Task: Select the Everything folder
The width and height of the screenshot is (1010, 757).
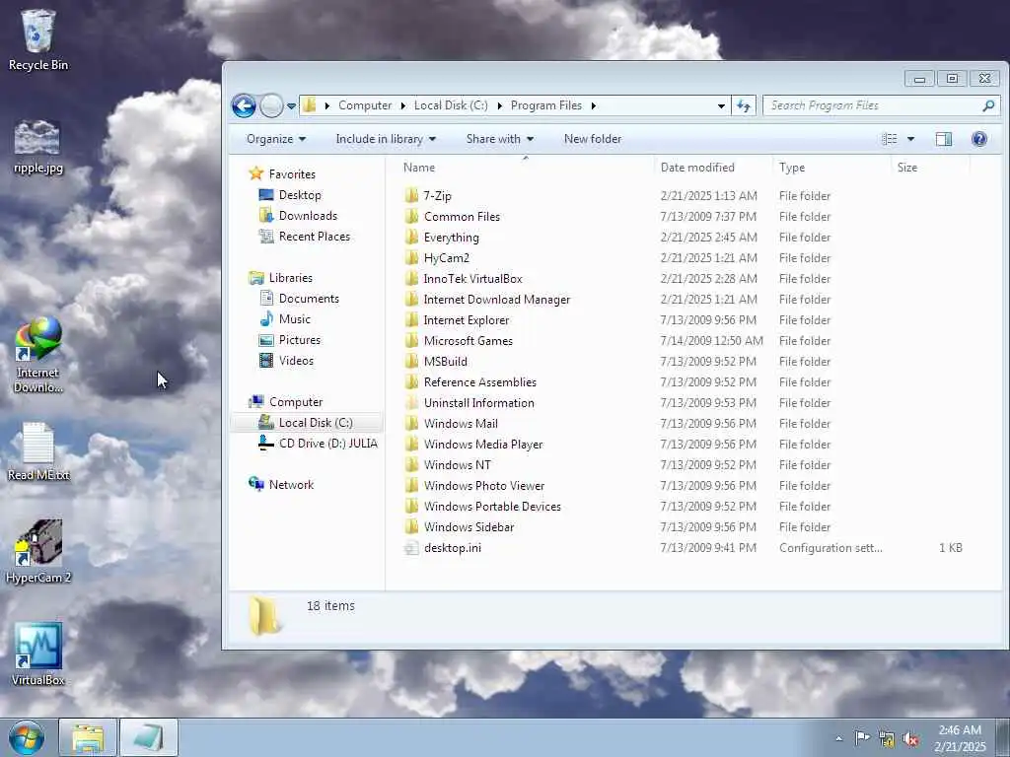Action: coord(451,238)
